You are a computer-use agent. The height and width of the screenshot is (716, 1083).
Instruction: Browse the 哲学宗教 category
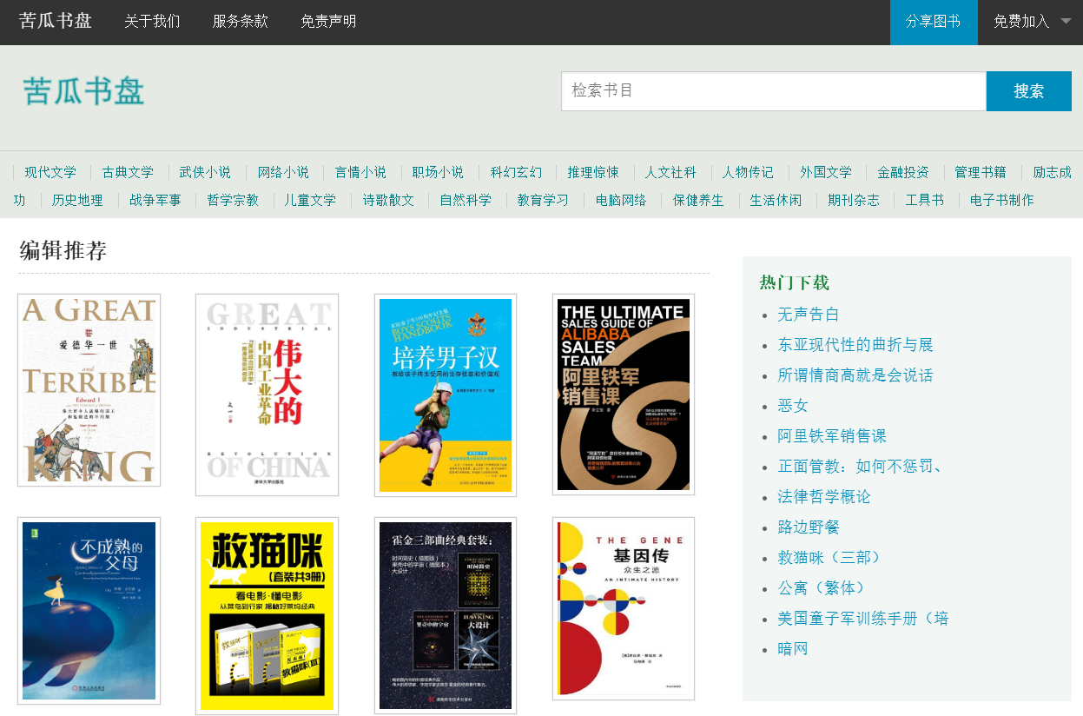233,200
